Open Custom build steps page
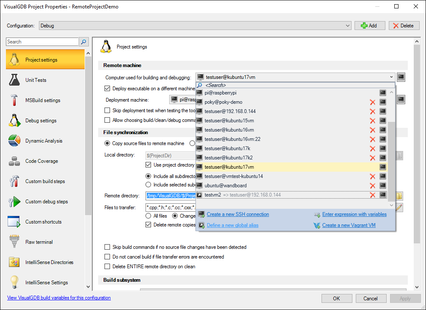Screen dimensions: 426x310 click(45, 181)
